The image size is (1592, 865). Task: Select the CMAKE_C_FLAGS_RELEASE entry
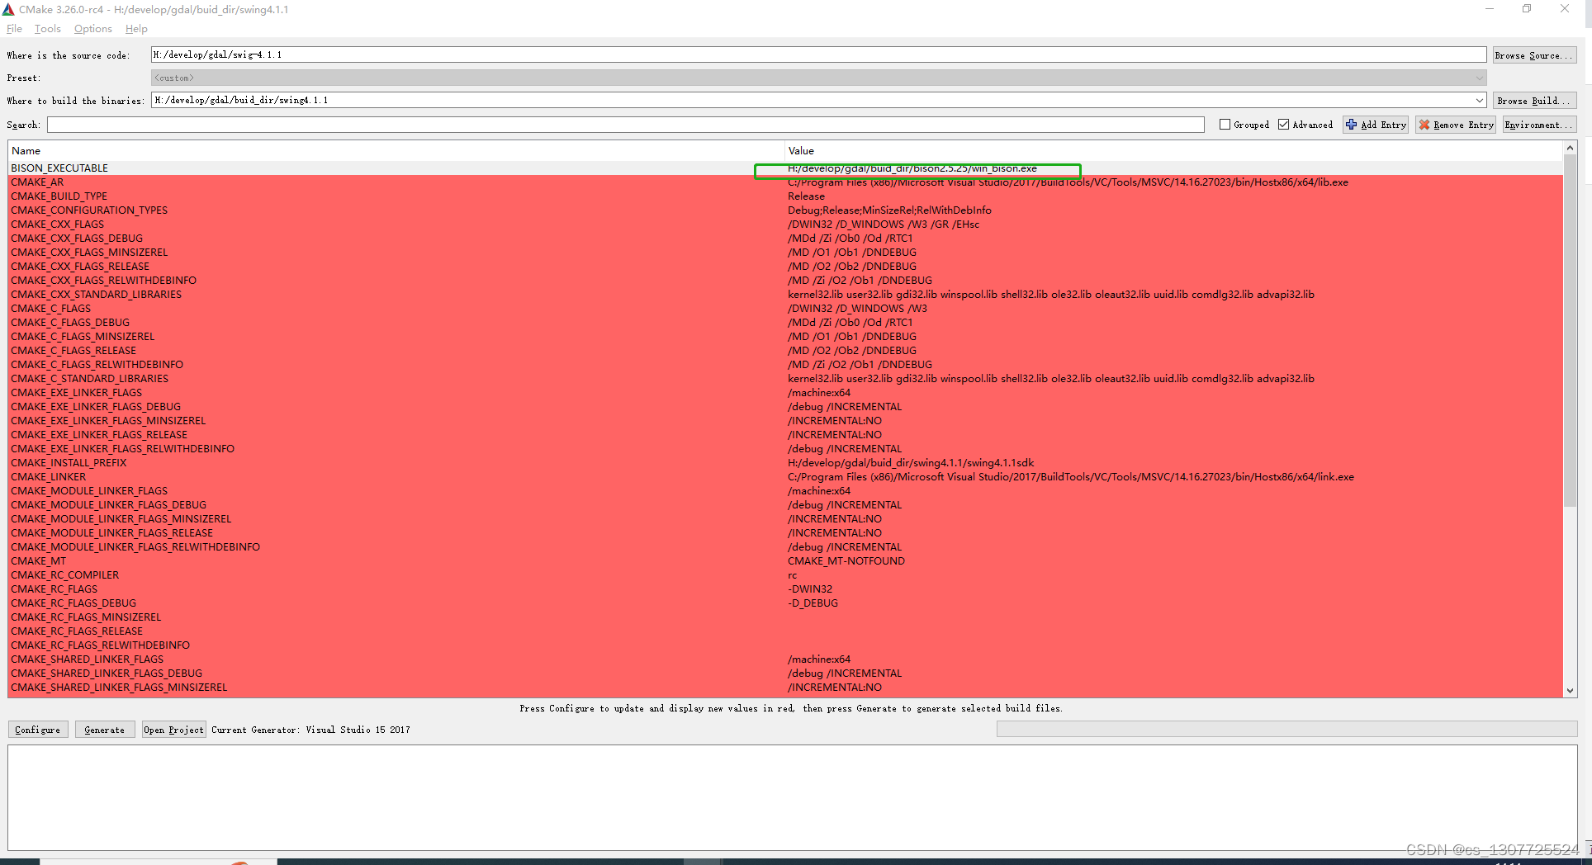click(73, 351)
